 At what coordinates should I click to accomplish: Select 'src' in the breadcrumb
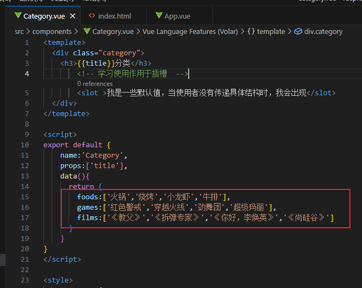pyautogui.click(x=19, y=32)
